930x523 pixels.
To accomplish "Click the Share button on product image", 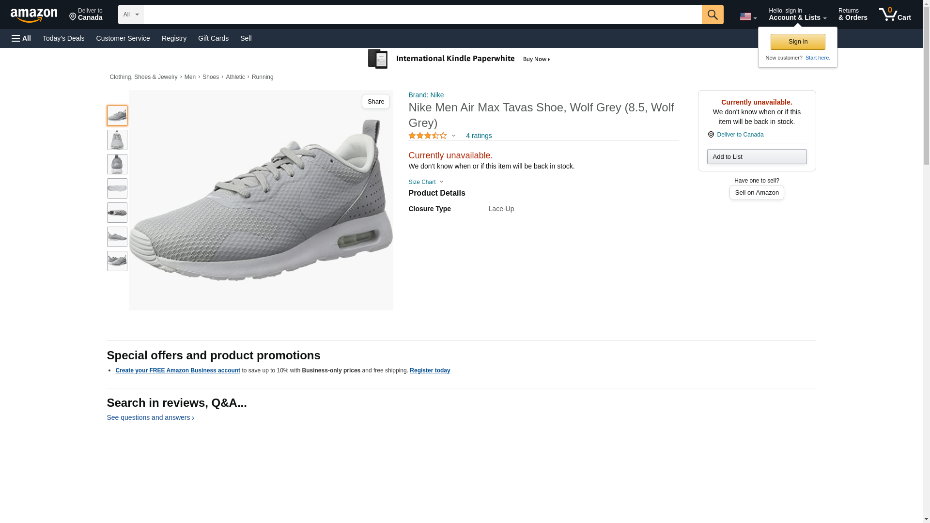I will (375, 102).
